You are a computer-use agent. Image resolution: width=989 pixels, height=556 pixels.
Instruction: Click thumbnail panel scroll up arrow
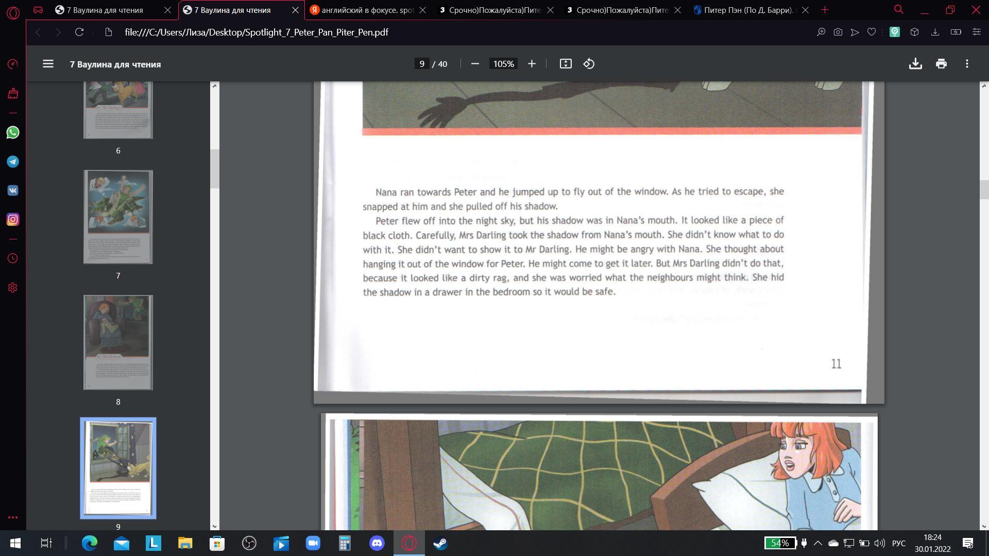pos(215,85)
